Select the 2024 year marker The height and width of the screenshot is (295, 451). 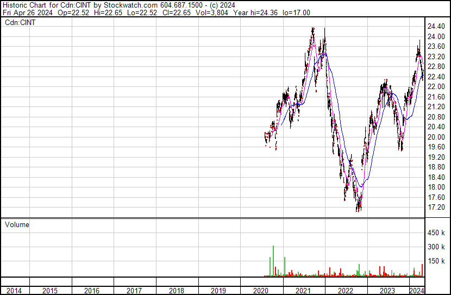417,291
